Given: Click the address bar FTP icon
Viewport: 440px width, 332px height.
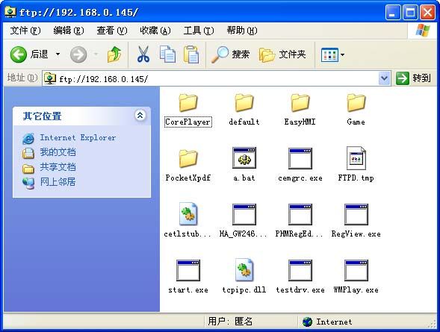Looking at the screenshot, I should point(50,78).
